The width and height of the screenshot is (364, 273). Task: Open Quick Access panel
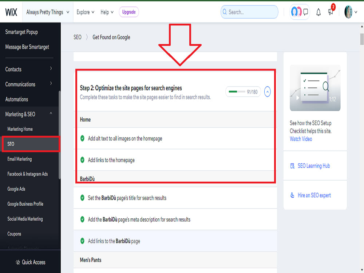pos(31,262)
